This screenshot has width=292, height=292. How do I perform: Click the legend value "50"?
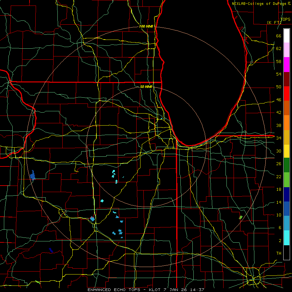coord(279,87)
